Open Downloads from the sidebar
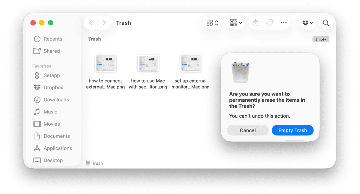This screenshot has width=360, height=194. coord(56,100)
